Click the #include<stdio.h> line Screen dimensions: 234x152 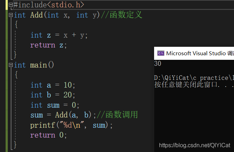pyautogui.click(x=49, y=5)
